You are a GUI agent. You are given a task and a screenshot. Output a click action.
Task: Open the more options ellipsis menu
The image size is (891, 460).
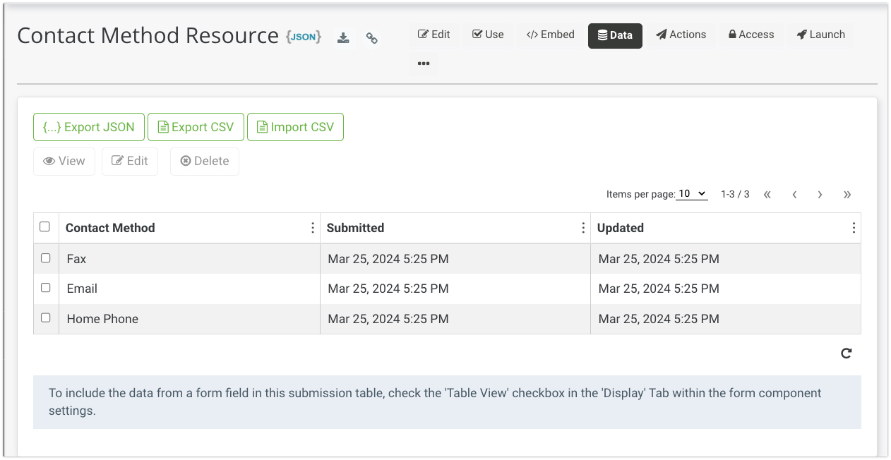point(424,63)
